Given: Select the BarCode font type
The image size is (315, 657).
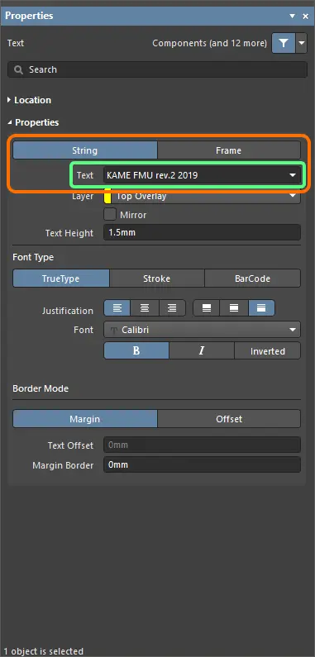Looking at the screenshot, I should pos(252,279).
